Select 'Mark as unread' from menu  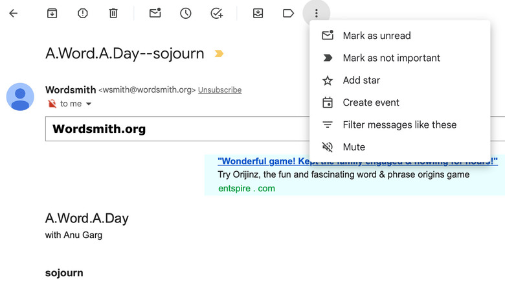pos(376,36)
